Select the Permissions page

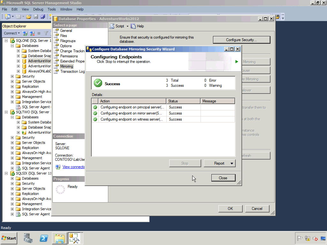click(69, 56)
